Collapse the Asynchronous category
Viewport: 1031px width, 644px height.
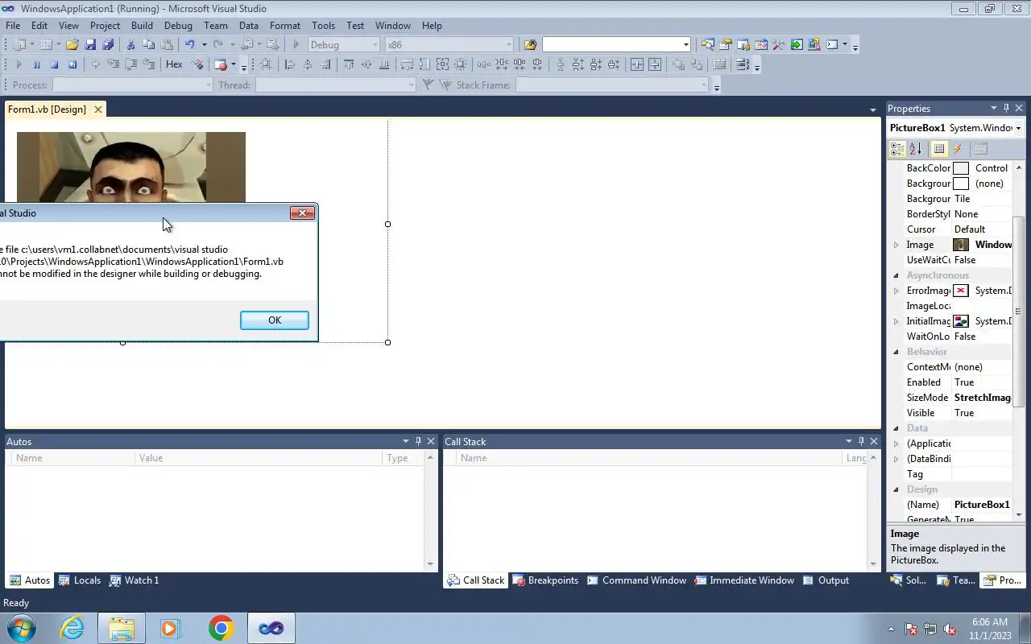896,275
